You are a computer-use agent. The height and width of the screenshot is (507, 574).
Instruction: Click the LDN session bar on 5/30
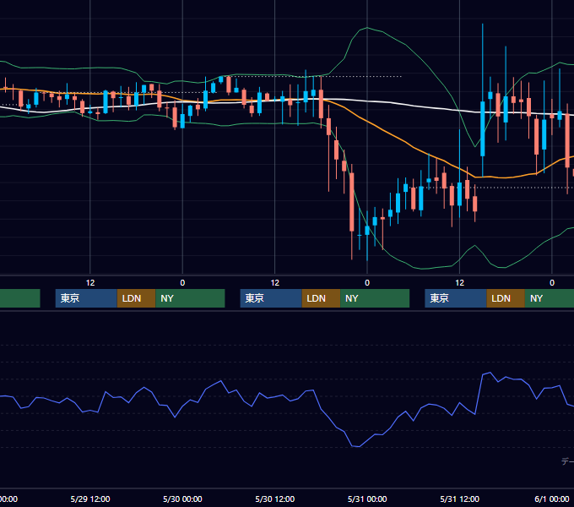click(x=321, y=298)
